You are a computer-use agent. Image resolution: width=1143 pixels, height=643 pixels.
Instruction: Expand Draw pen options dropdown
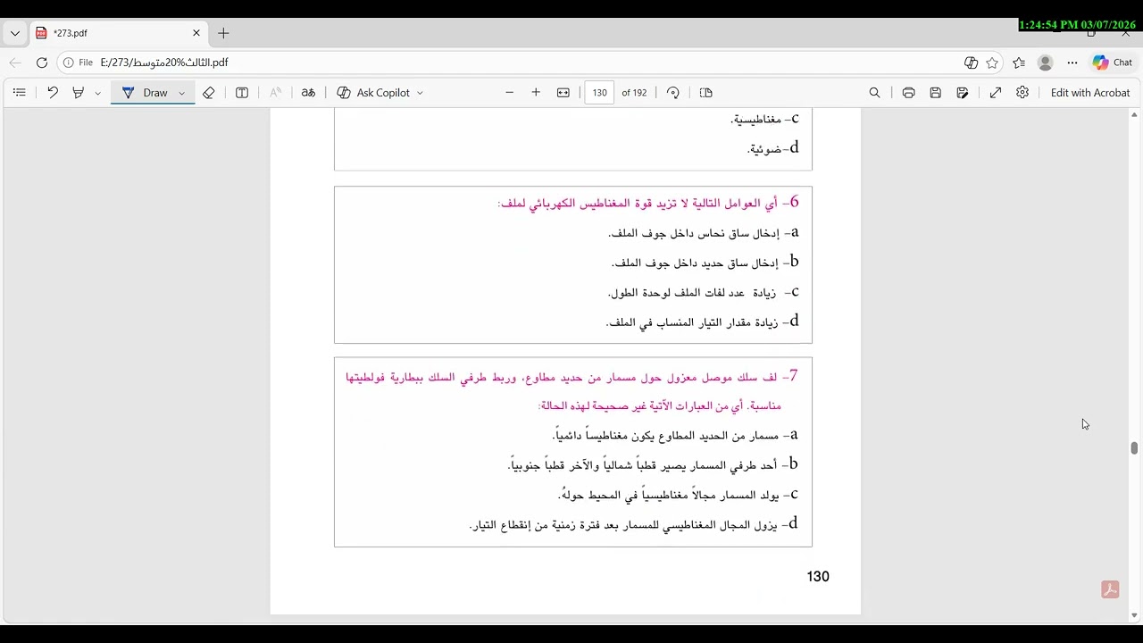(x=182, y=93)
